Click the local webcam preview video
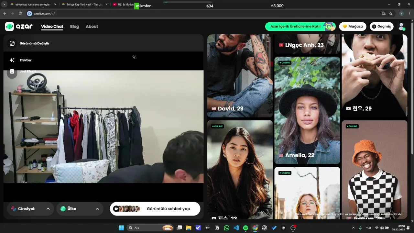The width and height of the screenshot is (414, 233). click(103, 127)
